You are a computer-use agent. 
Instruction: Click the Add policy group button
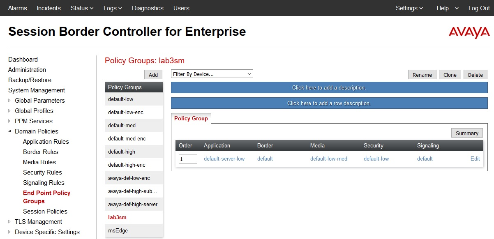[x=153, y=75]
